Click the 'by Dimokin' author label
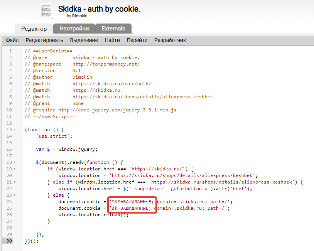The height and width of the screenshot is (251, 314). coord(77,16)
